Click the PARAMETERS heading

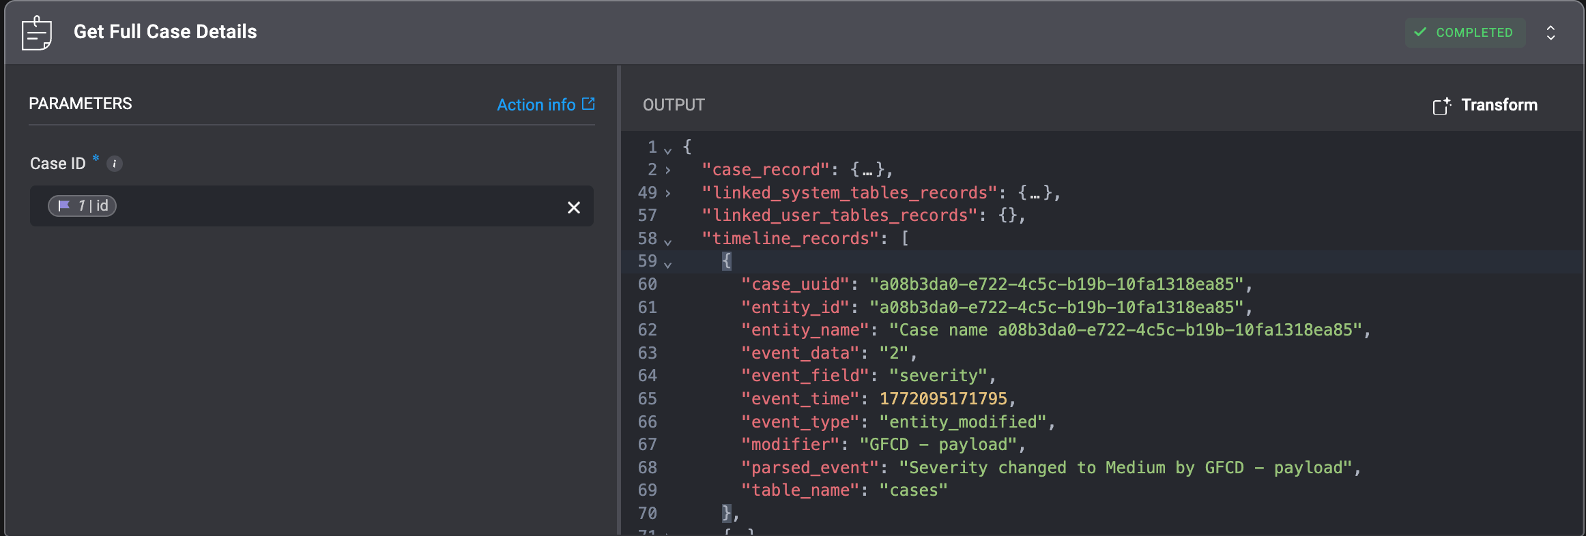tap(81, 104)
